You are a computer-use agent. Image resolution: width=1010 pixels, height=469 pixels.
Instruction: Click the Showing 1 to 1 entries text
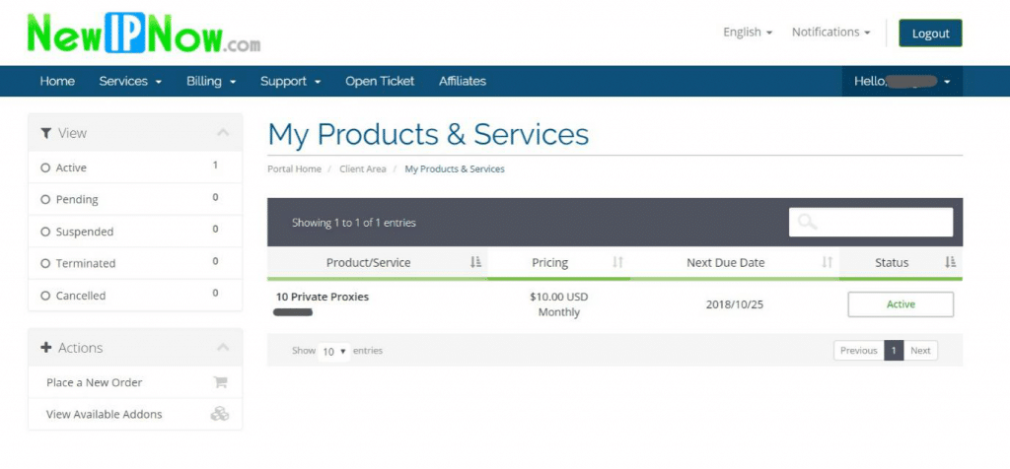(x=354, y=223)
